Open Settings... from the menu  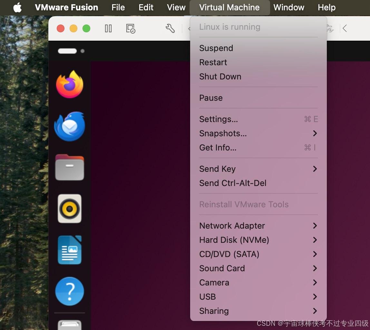click(x=258, y=119)
